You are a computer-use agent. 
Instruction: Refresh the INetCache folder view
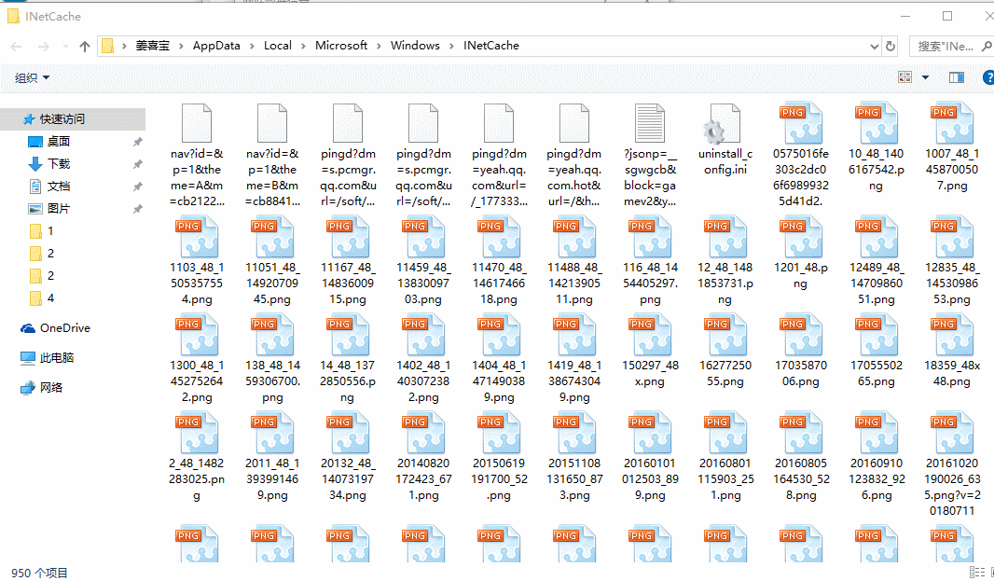click(x=890, y=46)
